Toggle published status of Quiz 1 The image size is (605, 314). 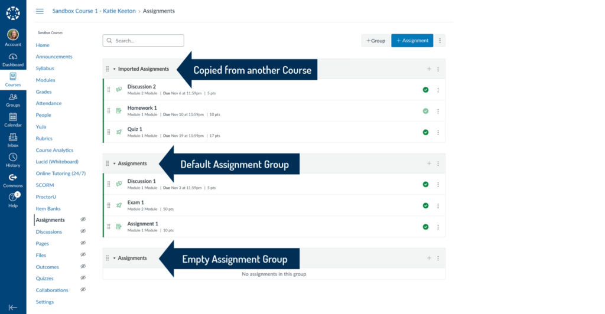tap(425, 132)
